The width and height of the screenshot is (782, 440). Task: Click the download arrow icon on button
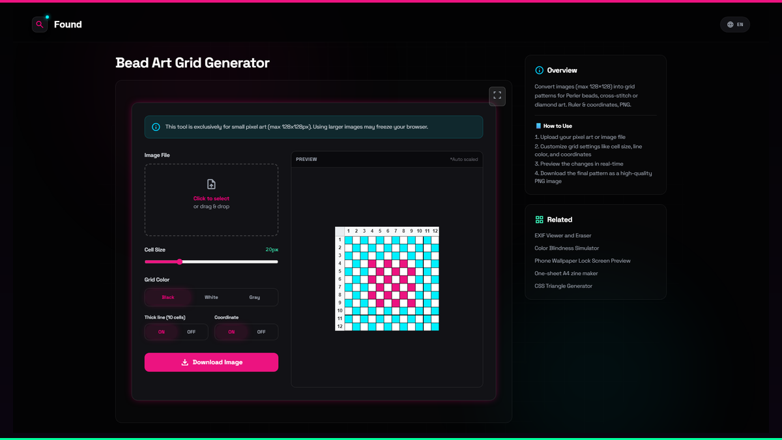tap(185, 362)
